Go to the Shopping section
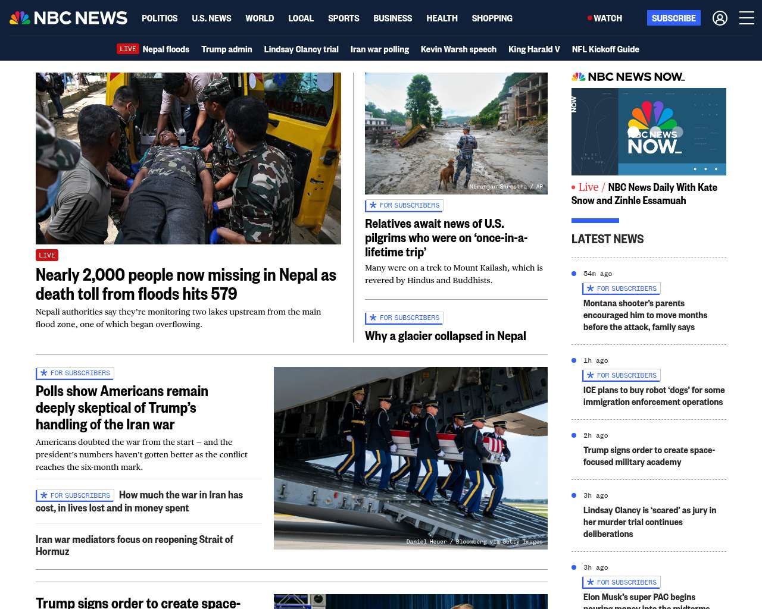The width and height of the screenshot is (762, 609). pyautogui.click(x=492, y=18)
